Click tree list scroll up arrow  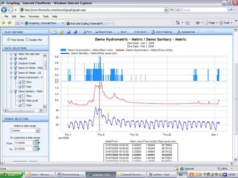point(45,55)
